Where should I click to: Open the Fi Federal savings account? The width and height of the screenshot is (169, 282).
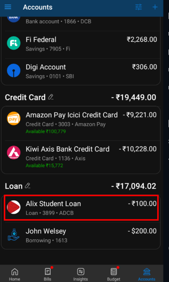81,44
